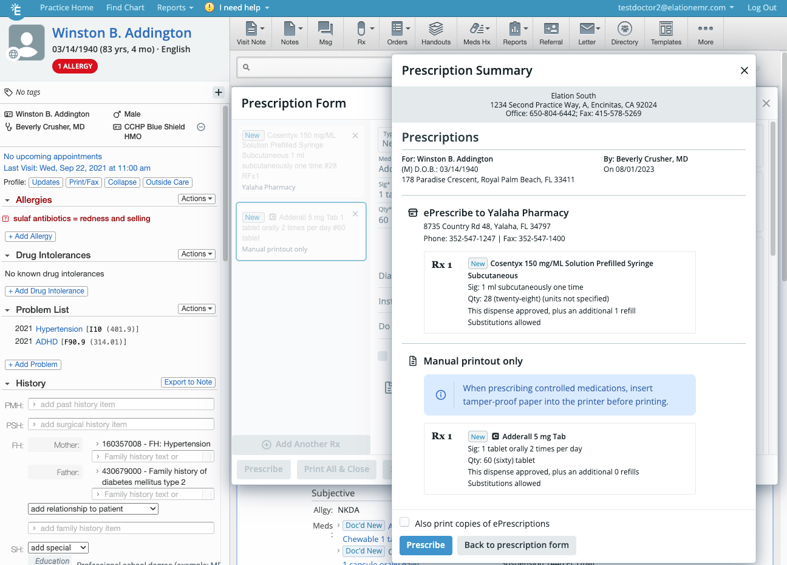Click add family history item field
787x565 pixels.
coord(121,528)
